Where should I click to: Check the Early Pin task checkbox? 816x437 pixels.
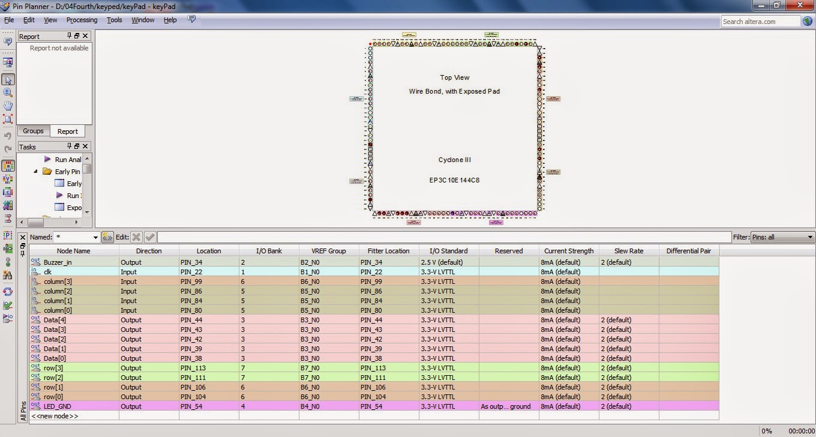pyautogui.click(x=60, y=183)
